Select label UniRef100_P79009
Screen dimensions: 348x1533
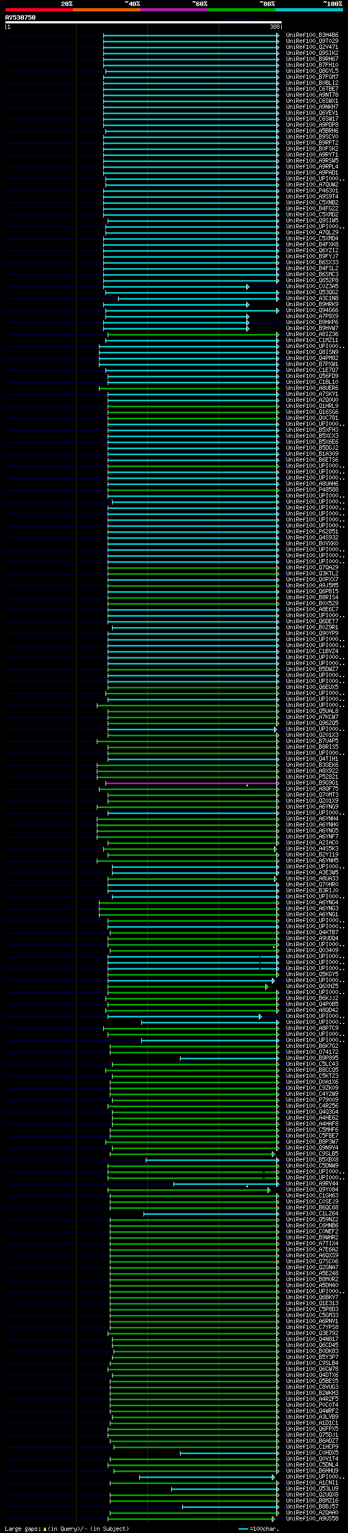(x=312, y=1100)
